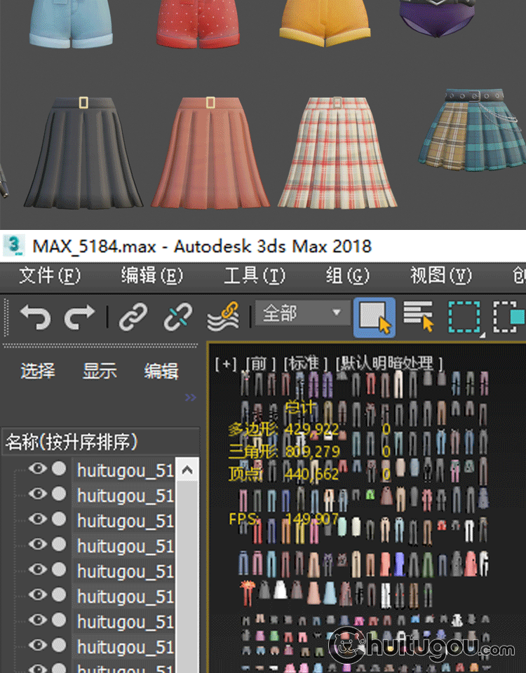Viewport: 526px width, 673px height.
Task: Click the Undo arrow in the toolbar
Action: (35, 318)
